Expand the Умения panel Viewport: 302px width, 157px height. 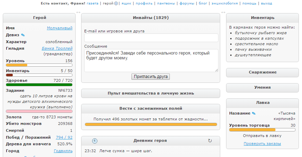click(262, 88)
